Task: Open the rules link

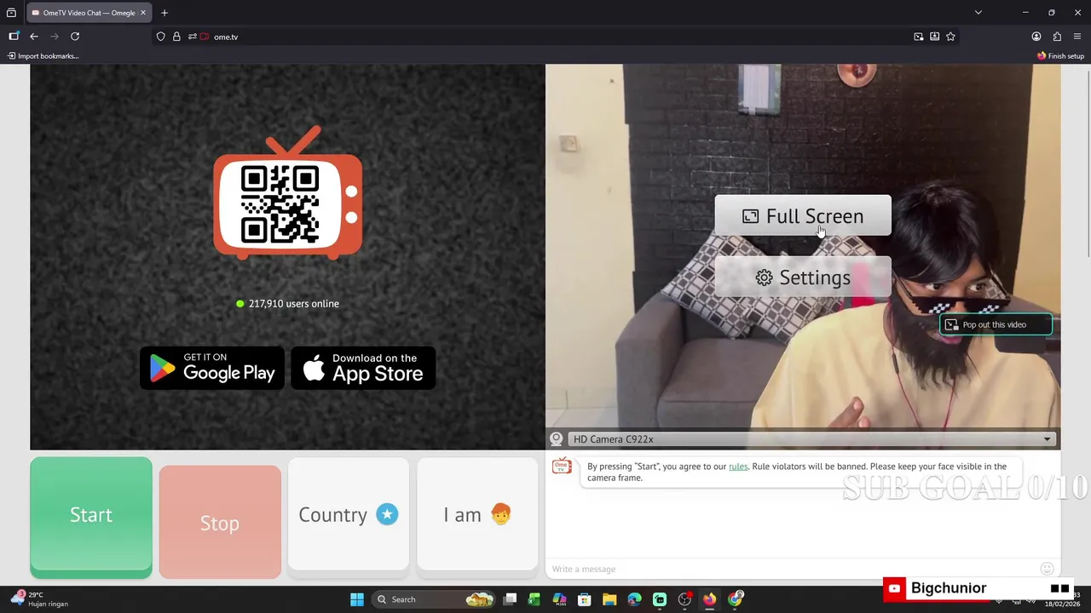Action: click(738, 467)
